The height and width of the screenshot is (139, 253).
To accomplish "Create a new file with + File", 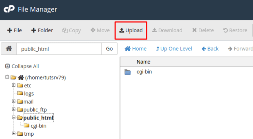I will (14, 30).
